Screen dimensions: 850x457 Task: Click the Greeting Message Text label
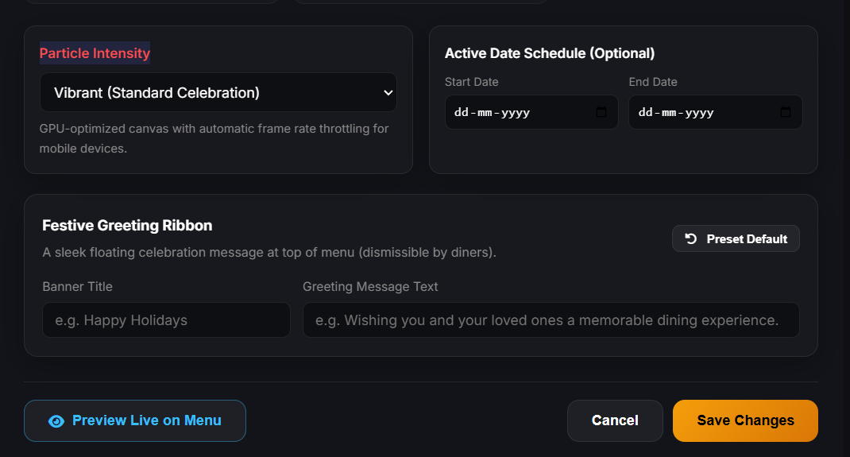point(370,287)
